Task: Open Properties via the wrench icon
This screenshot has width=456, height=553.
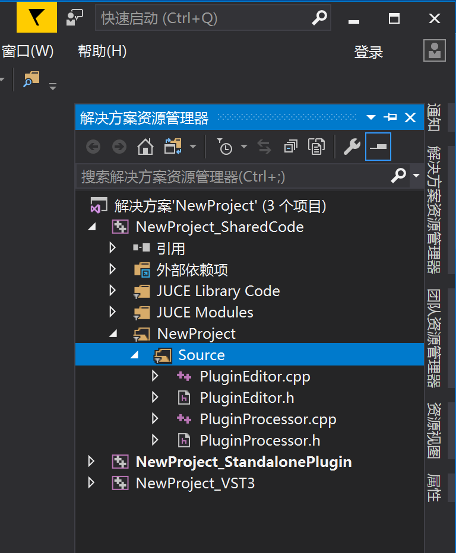Action: pos(351,147)
